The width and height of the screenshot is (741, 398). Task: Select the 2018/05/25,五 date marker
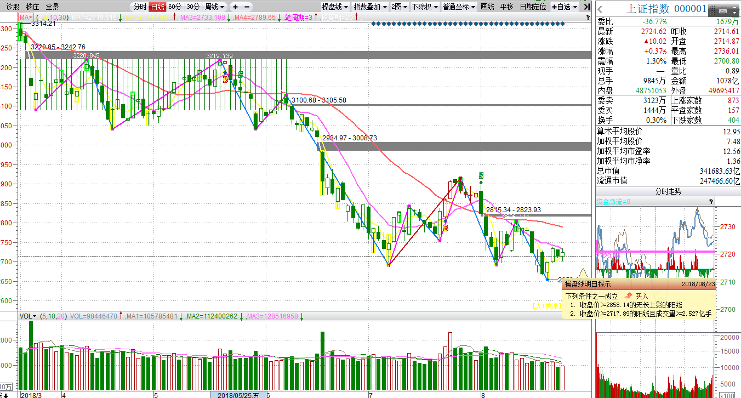(238, 395)
